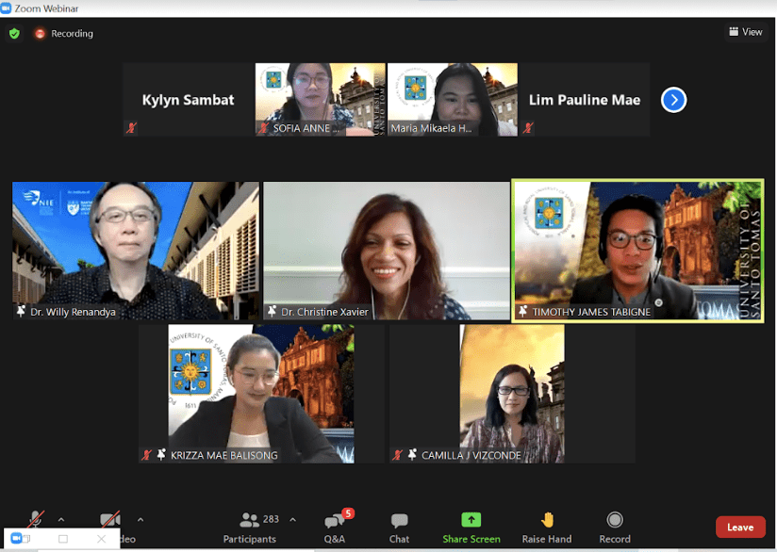This screenshot has width=777, height=552.
Task: Expand audio options arrow beside microphone
Action: pyautogui.click(x=61, y=520)
